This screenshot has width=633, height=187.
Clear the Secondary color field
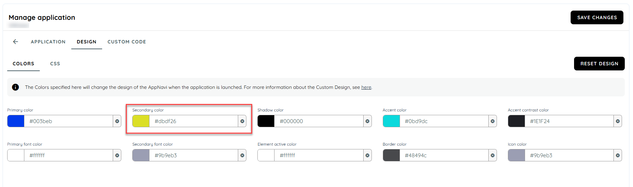242,121
